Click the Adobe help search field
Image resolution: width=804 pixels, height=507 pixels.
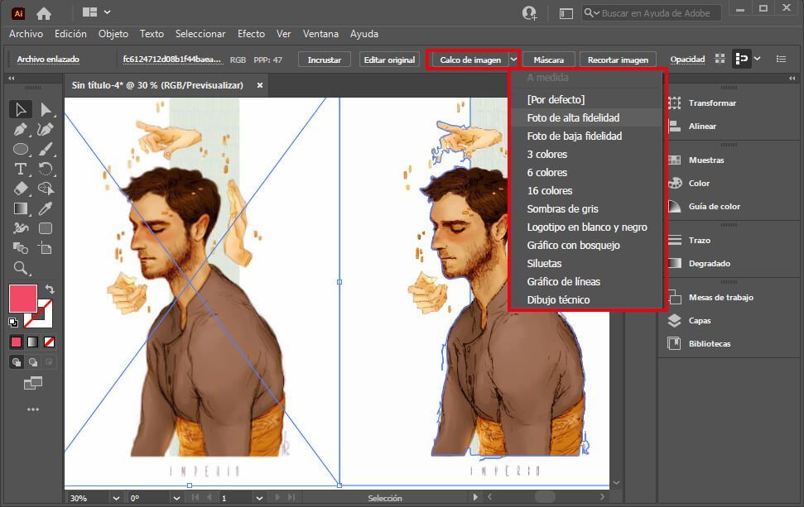coord(654,13)
